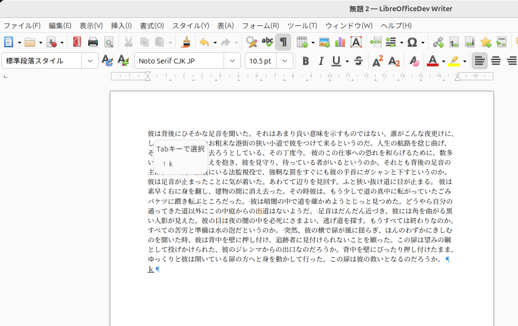Screen dimensions: 518x326
Task: Cut selected text with scissors icon
Action: (128, 42)
